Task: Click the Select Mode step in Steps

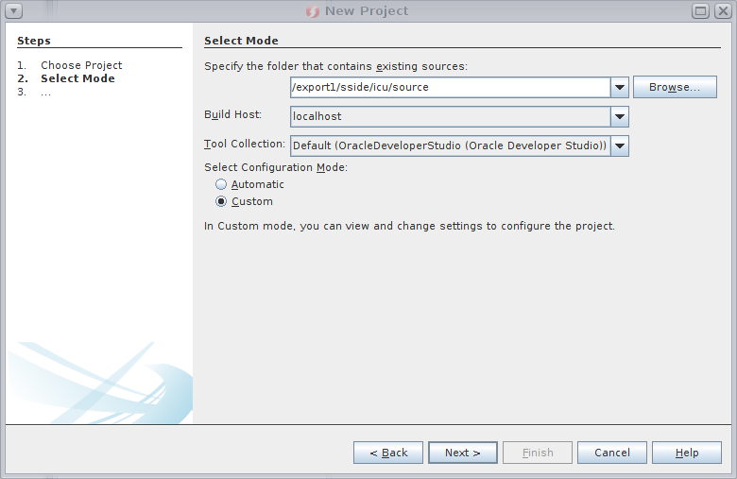Action: click(x=77, y=78)
